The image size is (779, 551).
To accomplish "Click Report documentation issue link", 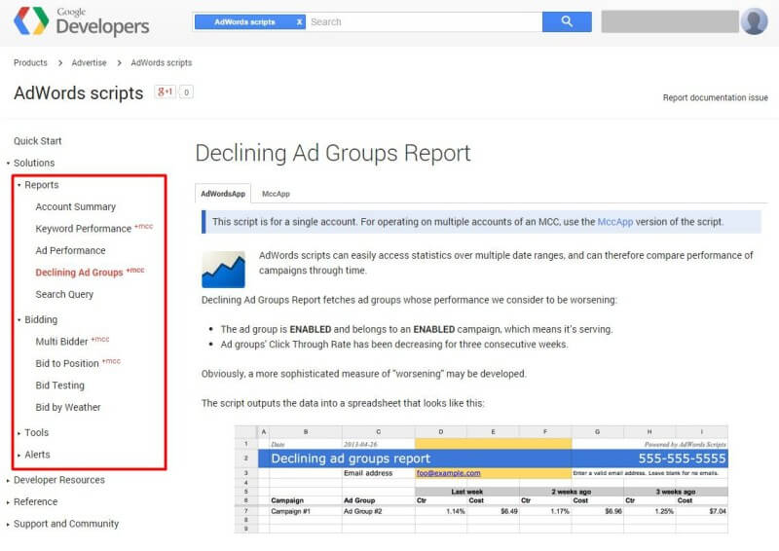I will (x=715, y=97).
